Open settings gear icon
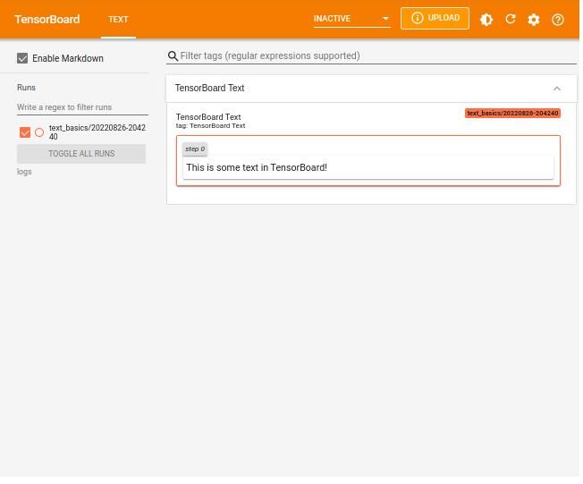583x484 pixels. click(534, 20)
